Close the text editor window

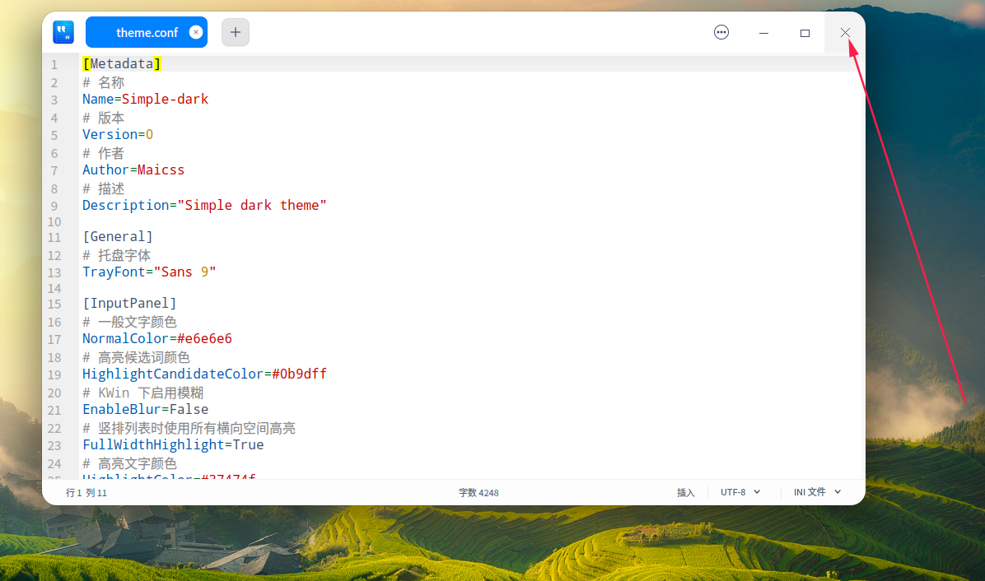click(x=845, y=33)
